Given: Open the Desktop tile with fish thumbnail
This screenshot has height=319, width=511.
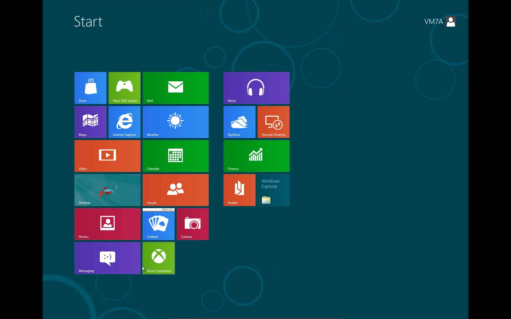Looking at the screenshot, I should [x=107, y=190].
